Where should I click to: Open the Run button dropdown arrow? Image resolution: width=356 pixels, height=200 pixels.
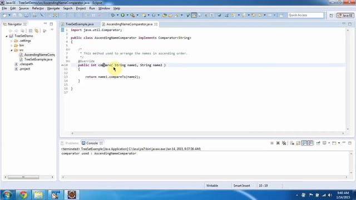tap(127, 15)
